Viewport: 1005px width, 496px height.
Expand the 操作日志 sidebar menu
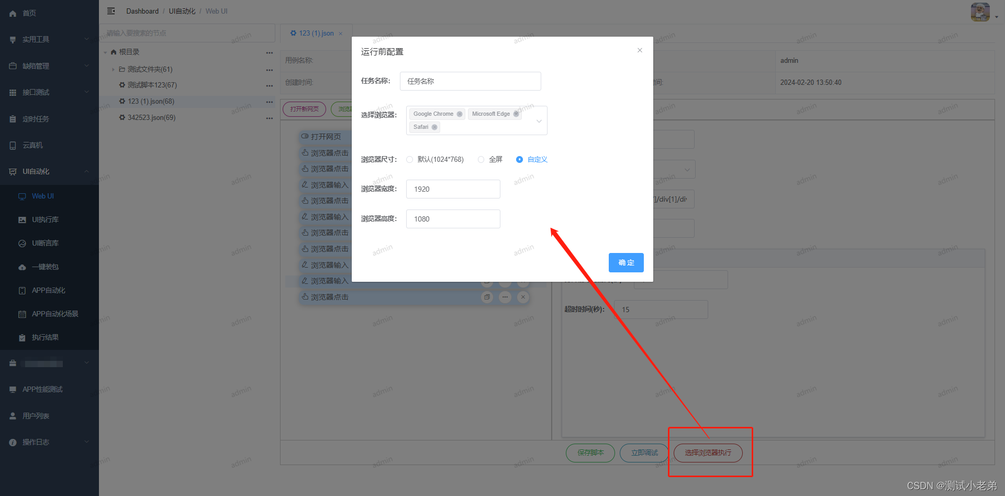pyautogui.click(x=49, y=442)
